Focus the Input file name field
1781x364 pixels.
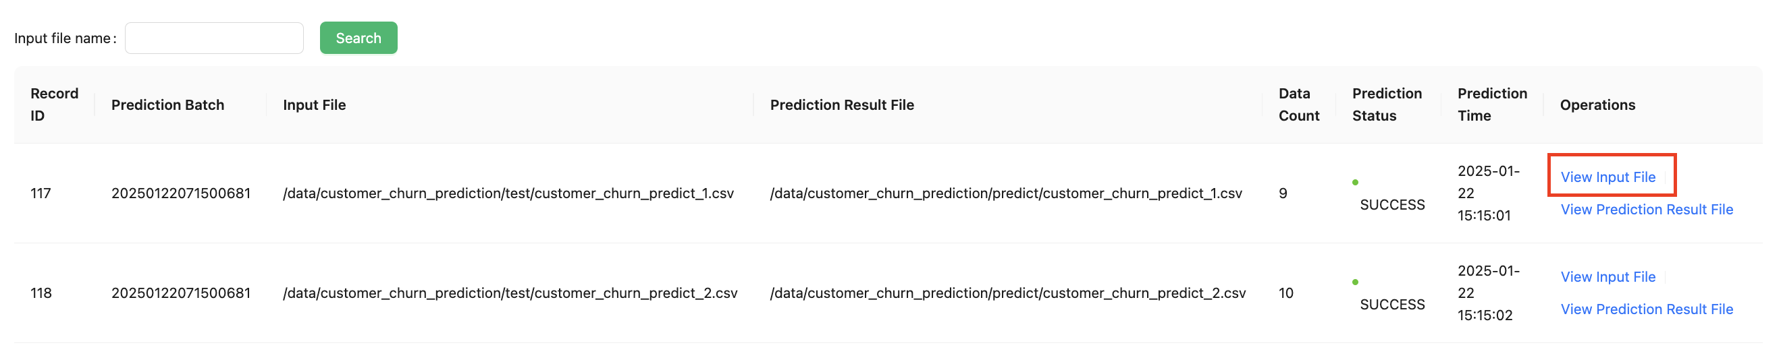(x=213, y=38)
